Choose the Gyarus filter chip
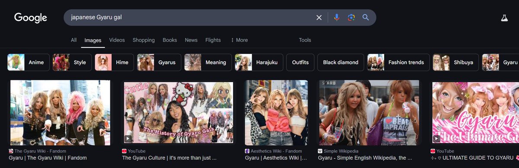The width and height of the screenshot is (519, 168). [x=159, y=62]
